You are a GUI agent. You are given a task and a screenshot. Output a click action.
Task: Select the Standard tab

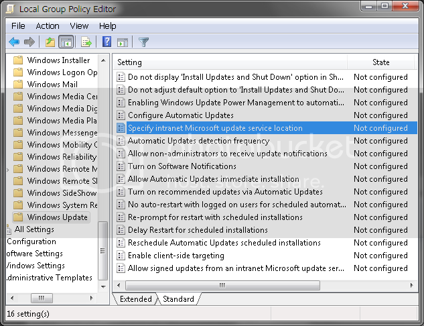click(178, 299)
